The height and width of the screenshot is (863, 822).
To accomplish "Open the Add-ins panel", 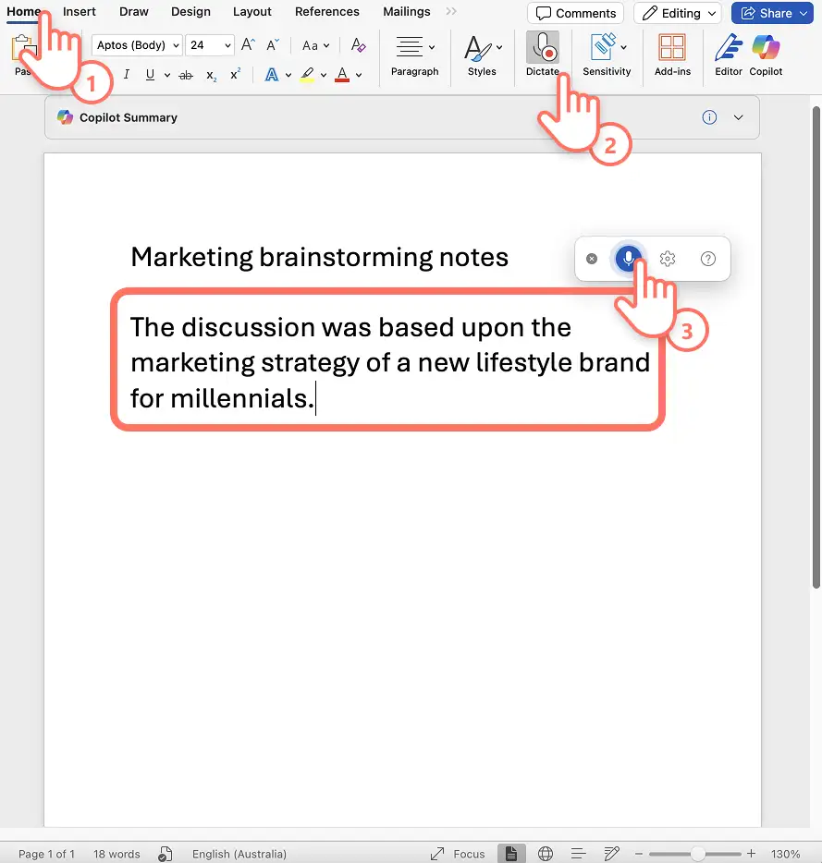I will (672, 56).
